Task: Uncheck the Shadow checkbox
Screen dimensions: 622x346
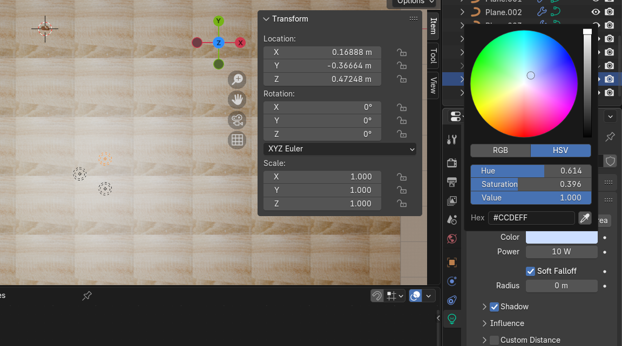Action: pos(494,307)
